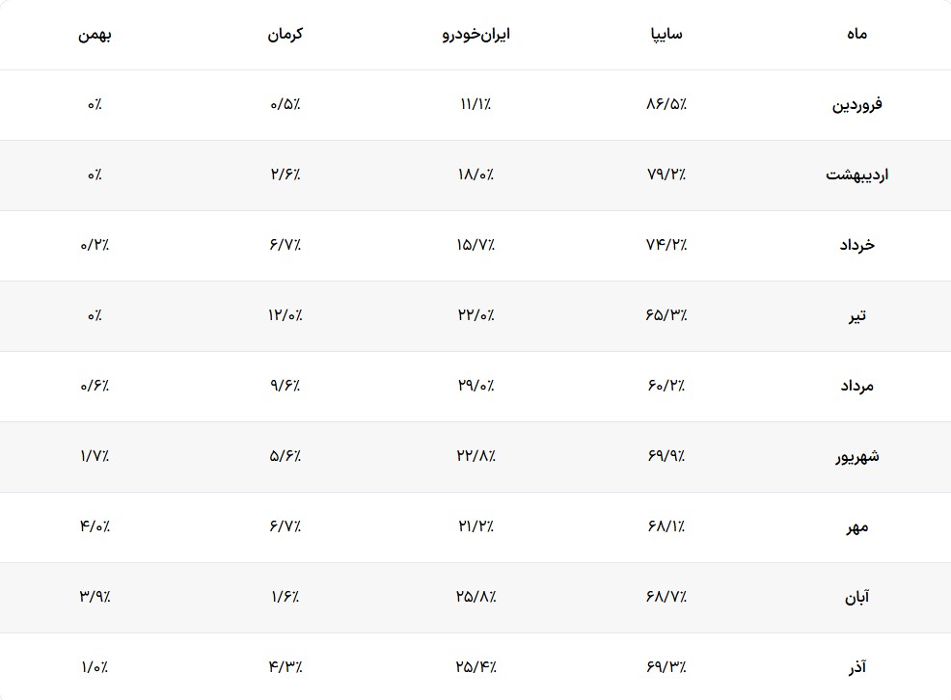
Task: Select the تیر row label
Action: (856, 316)
